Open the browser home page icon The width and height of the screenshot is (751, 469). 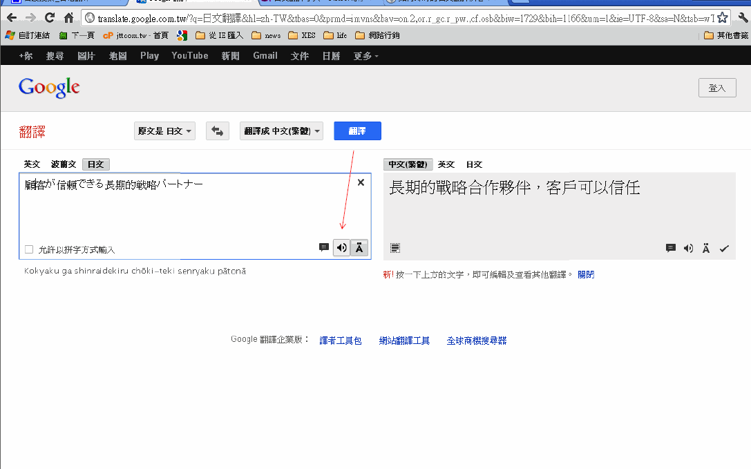69,18
